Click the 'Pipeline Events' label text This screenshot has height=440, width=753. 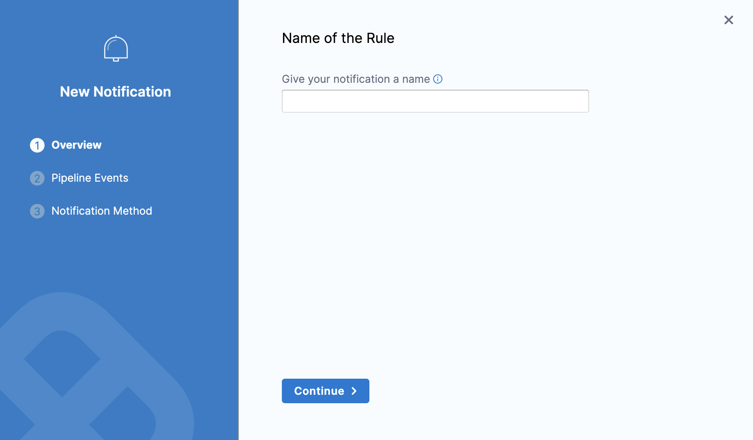click(90, 178)
